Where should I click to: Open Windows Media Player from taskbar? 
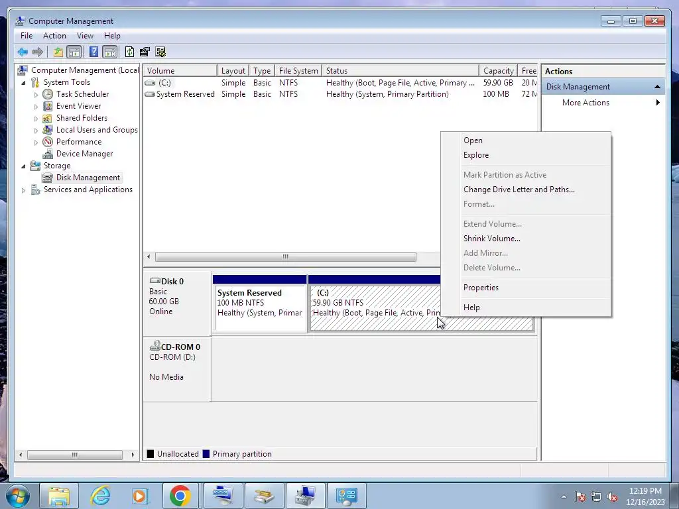point(140,496)
